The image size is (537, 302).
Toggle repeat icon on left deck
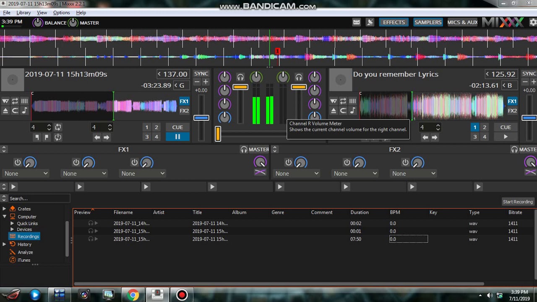point(15,101)
